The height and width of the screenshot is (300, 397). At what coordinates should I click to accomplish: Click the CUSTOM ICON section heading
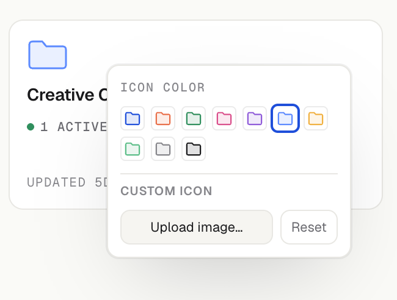pyautogui.click(x=166, y=191)
